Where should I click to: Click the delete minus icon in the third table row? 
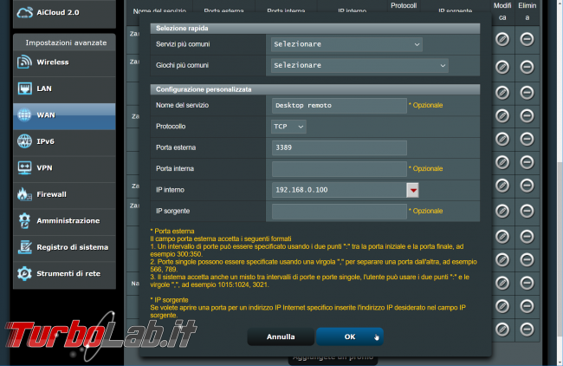coord(527,93)
